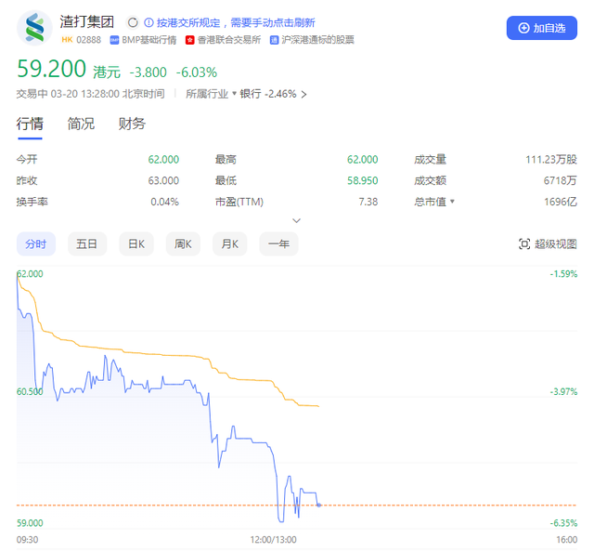Click the 16:00 time axis label

[x=567, y=540]
